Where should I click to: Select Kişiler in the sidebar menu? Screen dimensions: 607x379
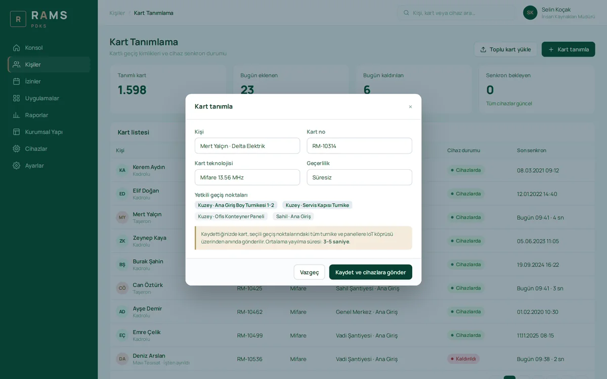pos(49,65)
